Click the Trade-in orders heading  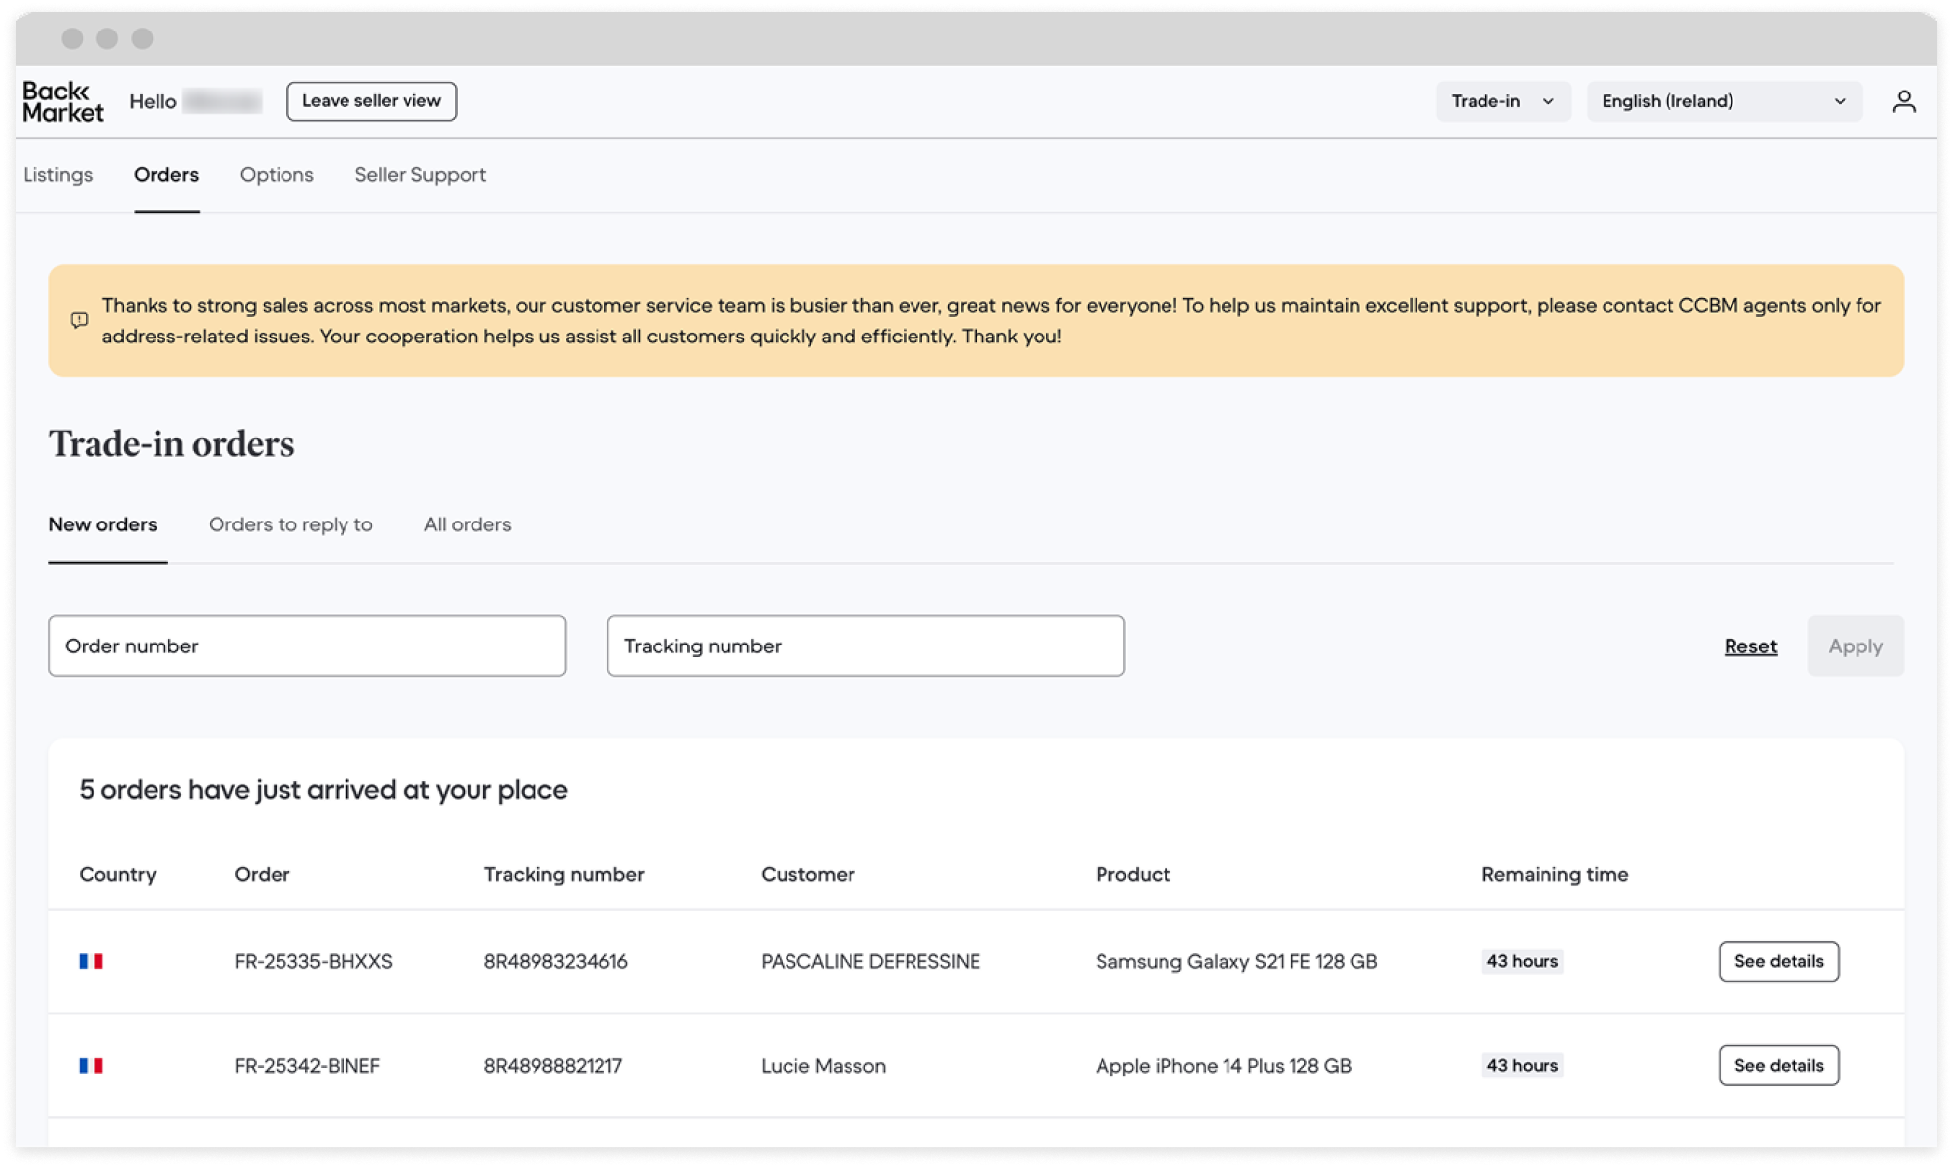[171, 444]
